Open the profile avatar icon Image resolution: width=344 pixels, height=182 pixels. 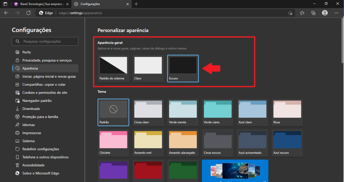point(325,13)
